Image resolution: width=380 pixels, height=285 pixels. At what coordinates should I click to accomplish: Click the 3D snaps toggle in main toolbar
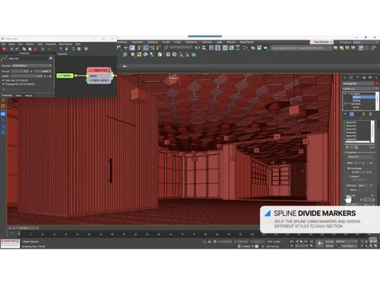(139, 48)
